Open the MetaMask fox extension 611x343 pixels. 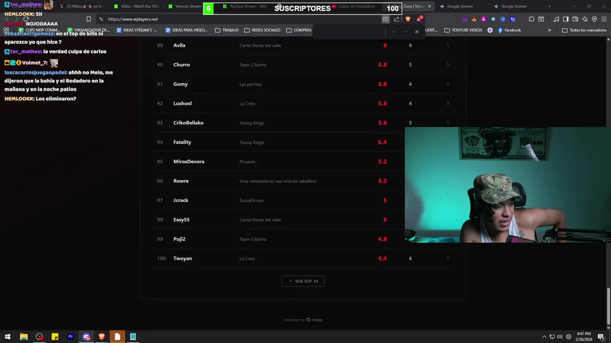point(474,19)
